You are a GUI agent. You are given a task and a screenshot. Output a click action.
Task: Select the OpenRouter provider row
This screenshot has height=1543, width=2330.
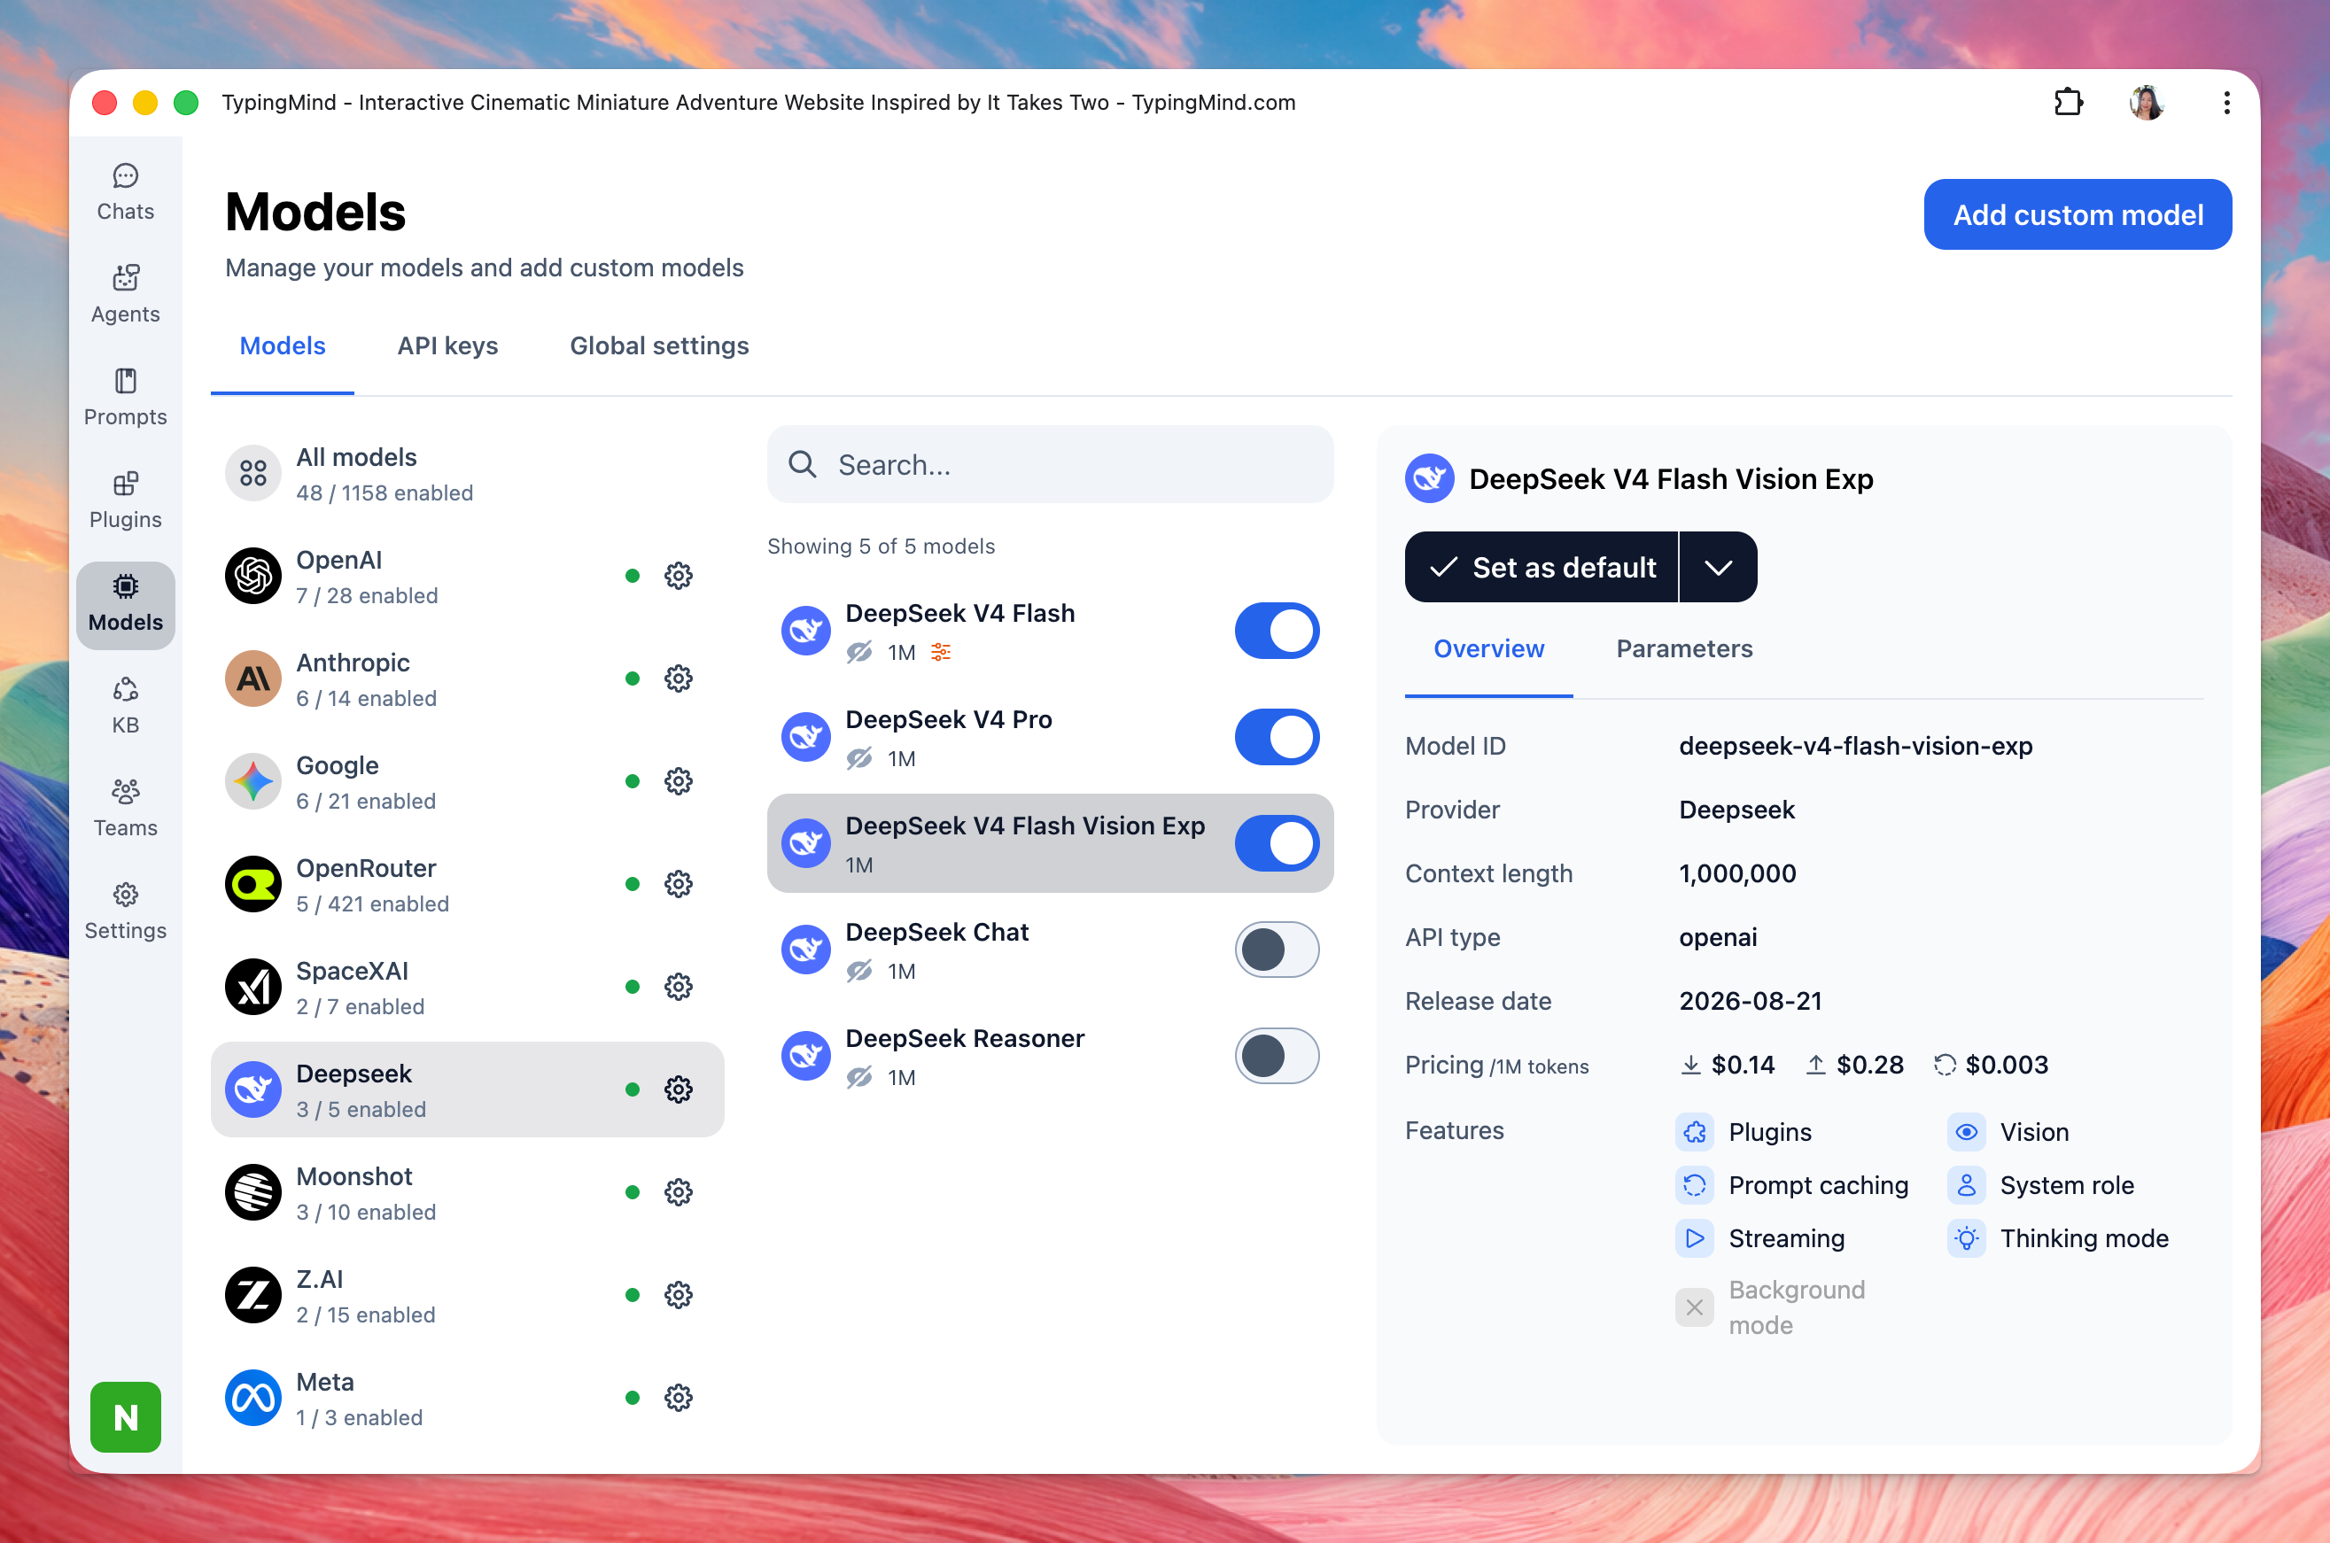(468, 884)
